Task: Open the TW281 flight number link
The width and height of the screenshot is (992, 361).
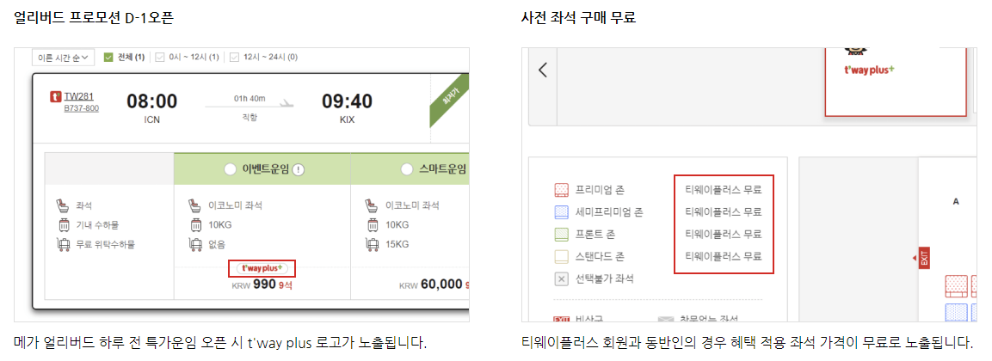Action: (x=78, y=97)
